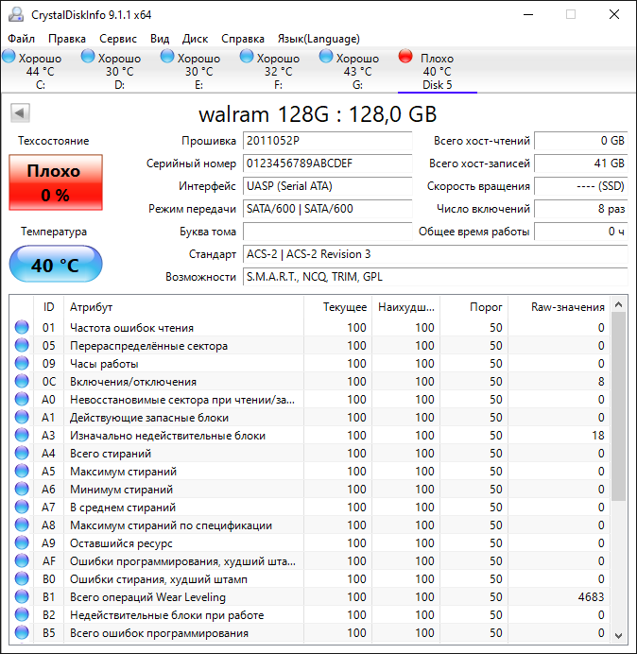Screen dimensions: 637x654
Task: Click status icon for attribute 09
Action: pos(22,363)
